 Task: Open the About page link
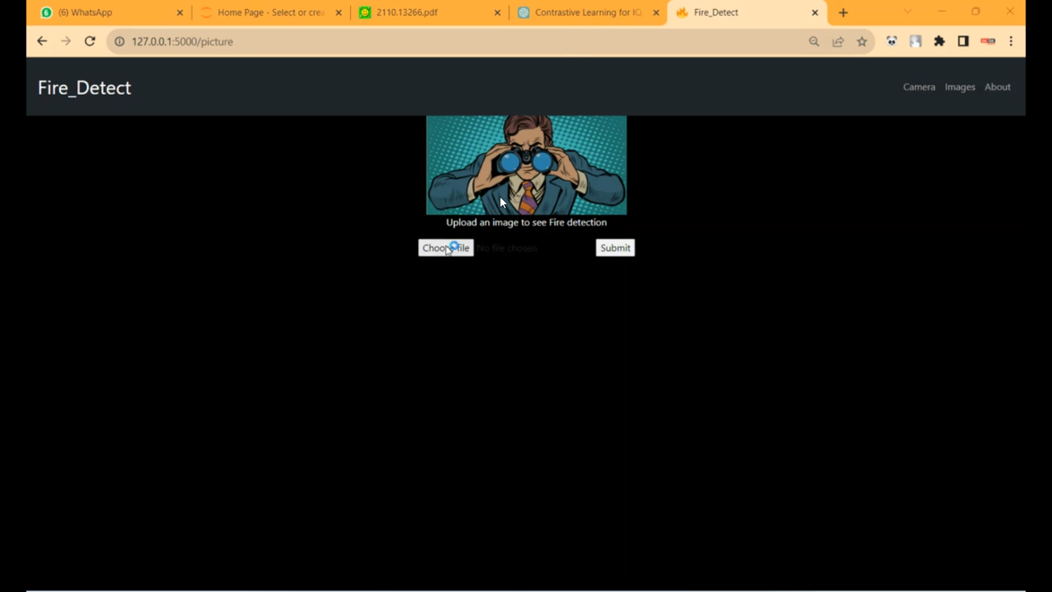tap(997, 87)
